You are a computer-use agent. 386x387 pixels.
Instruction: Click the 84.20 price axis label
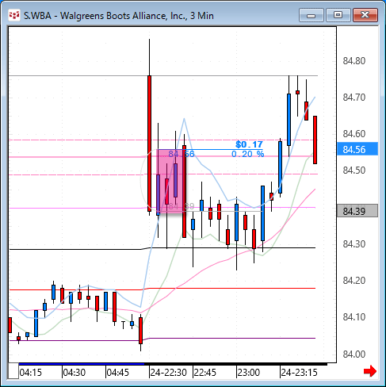pos(354,280)
